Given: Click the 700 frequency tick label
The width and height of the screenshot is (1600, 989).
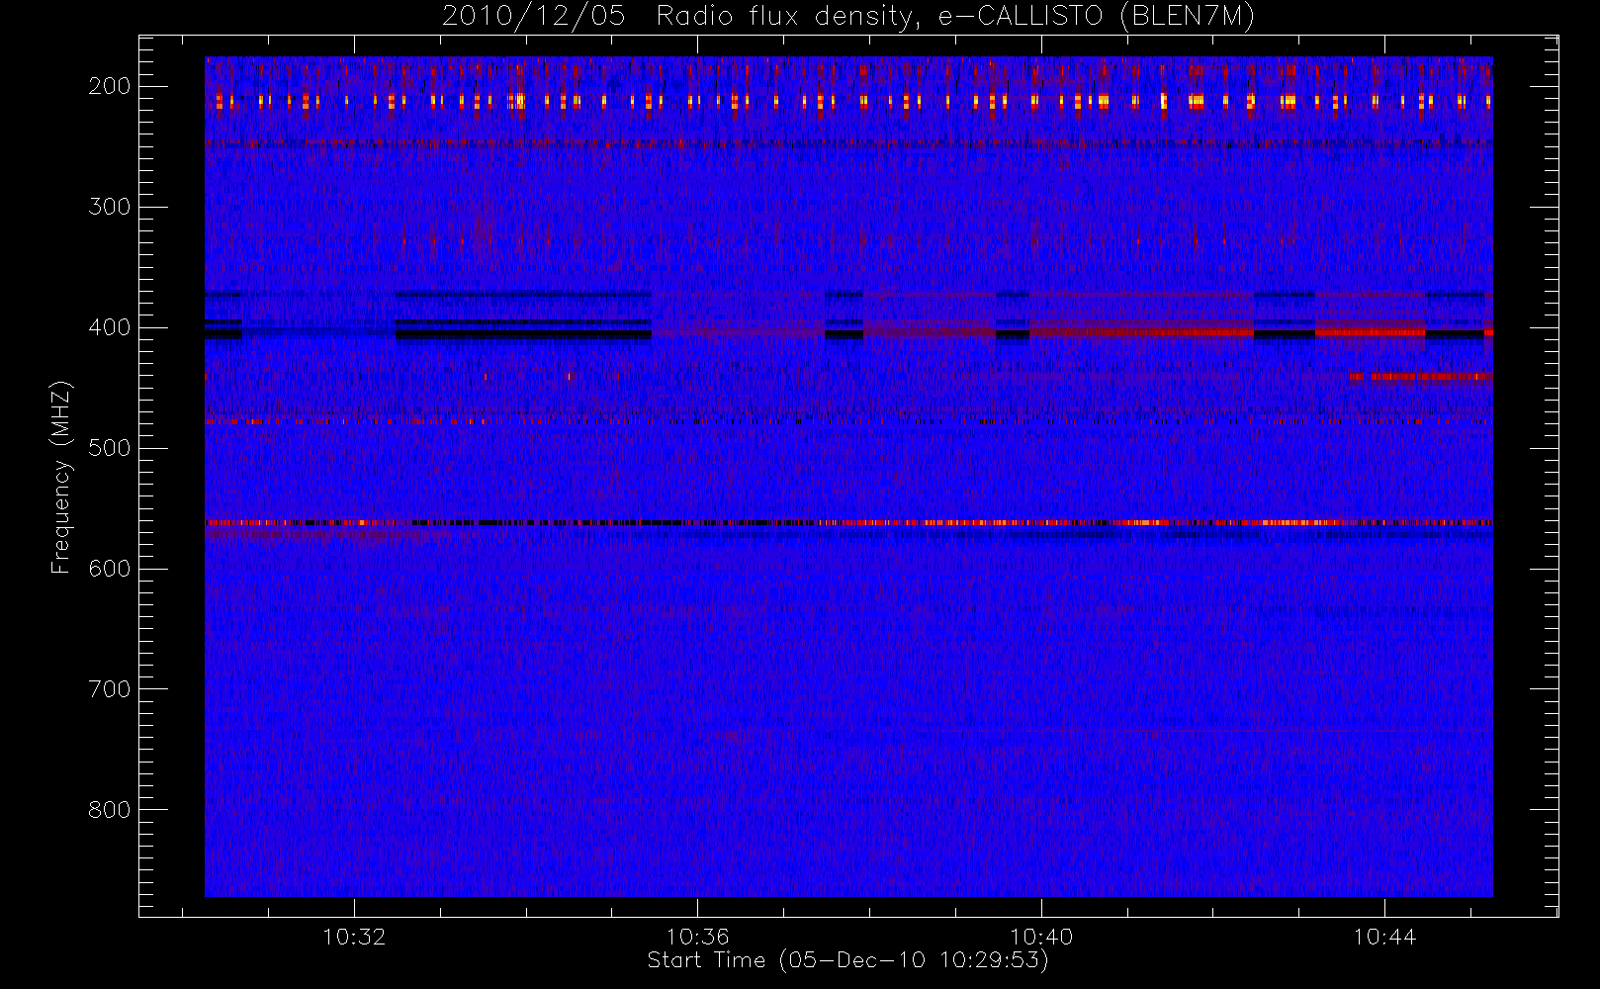Looking at the screenshot, I should coord(110,689).
